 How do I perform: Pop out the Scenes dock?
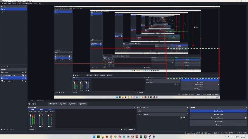coord(26,6)
